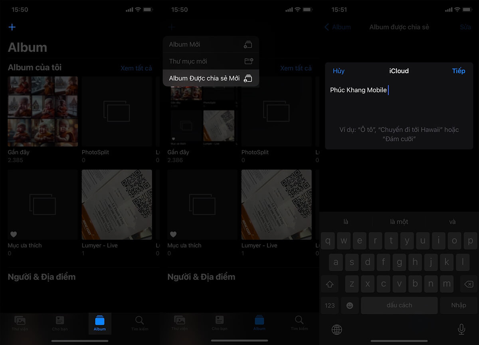Go back using the "Album" chevron
Viewport: 479px width, 345px height.
(x=337, y=27)
